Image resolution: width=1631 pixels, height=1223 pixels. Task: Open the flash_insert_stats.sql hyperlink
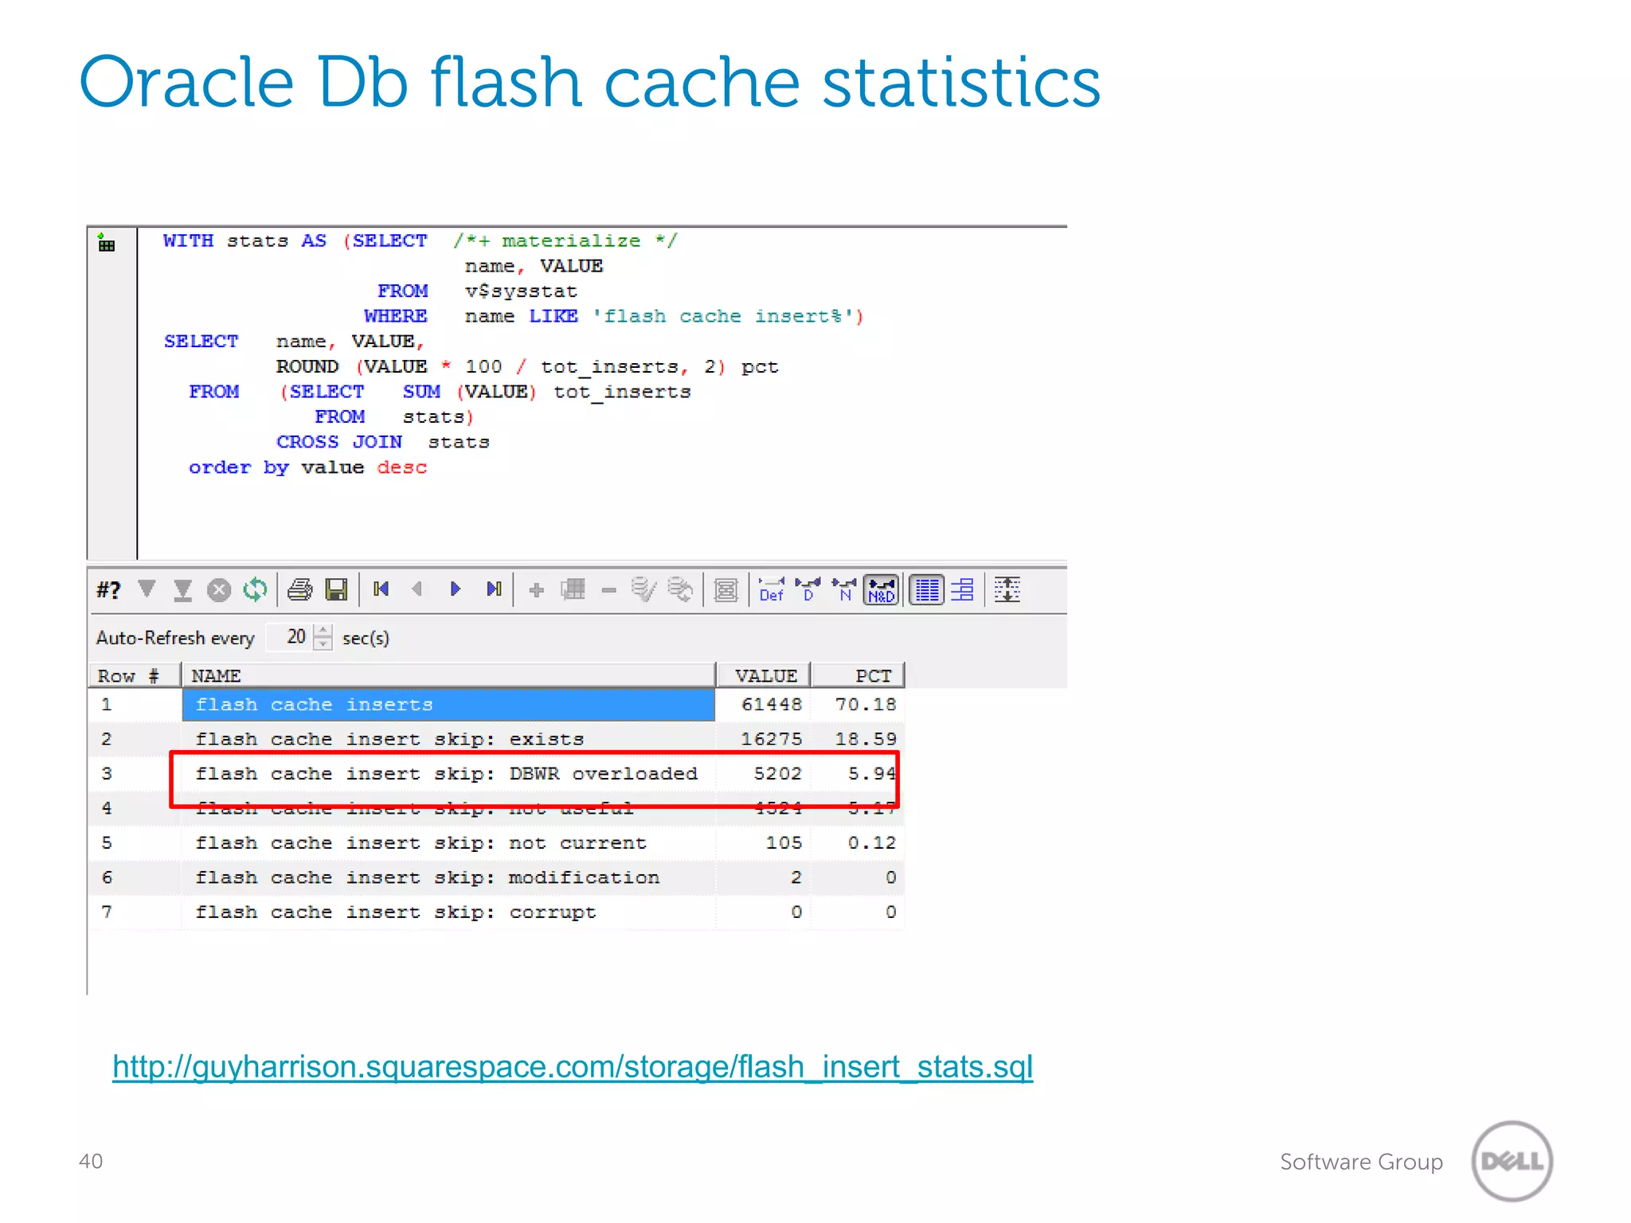click(x=573, y=1067)
